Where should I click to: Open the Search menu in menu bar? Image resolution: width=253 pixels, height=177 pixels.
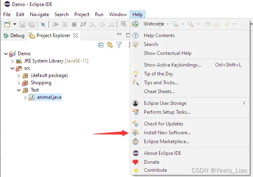[x=61, y=15]
